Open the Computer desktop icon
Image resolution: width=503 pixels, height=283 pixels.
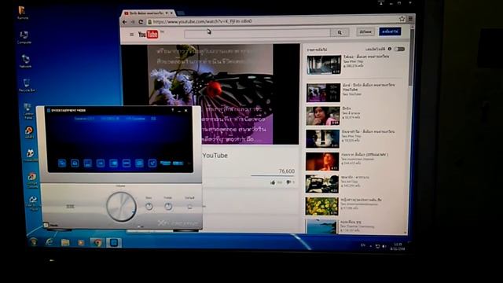point(24,37)
